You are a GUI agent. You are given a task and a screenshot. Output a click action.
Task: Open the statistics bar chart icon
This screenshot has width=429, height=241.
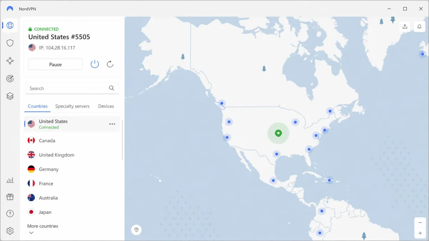(10, 180)
